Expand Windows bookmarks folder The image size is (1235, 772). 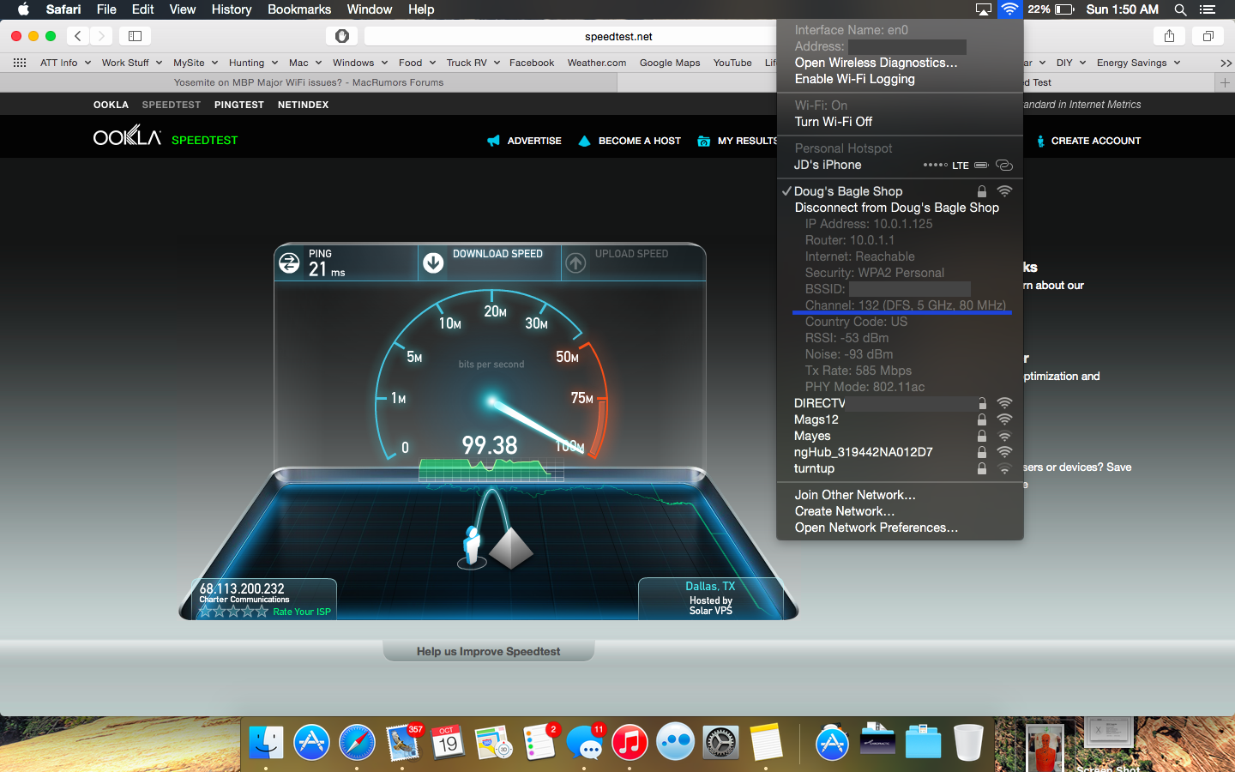point(360,63)
